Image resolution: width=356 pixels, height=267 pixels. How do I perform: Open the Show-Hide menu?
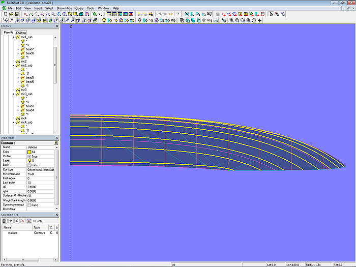(64, 8)
